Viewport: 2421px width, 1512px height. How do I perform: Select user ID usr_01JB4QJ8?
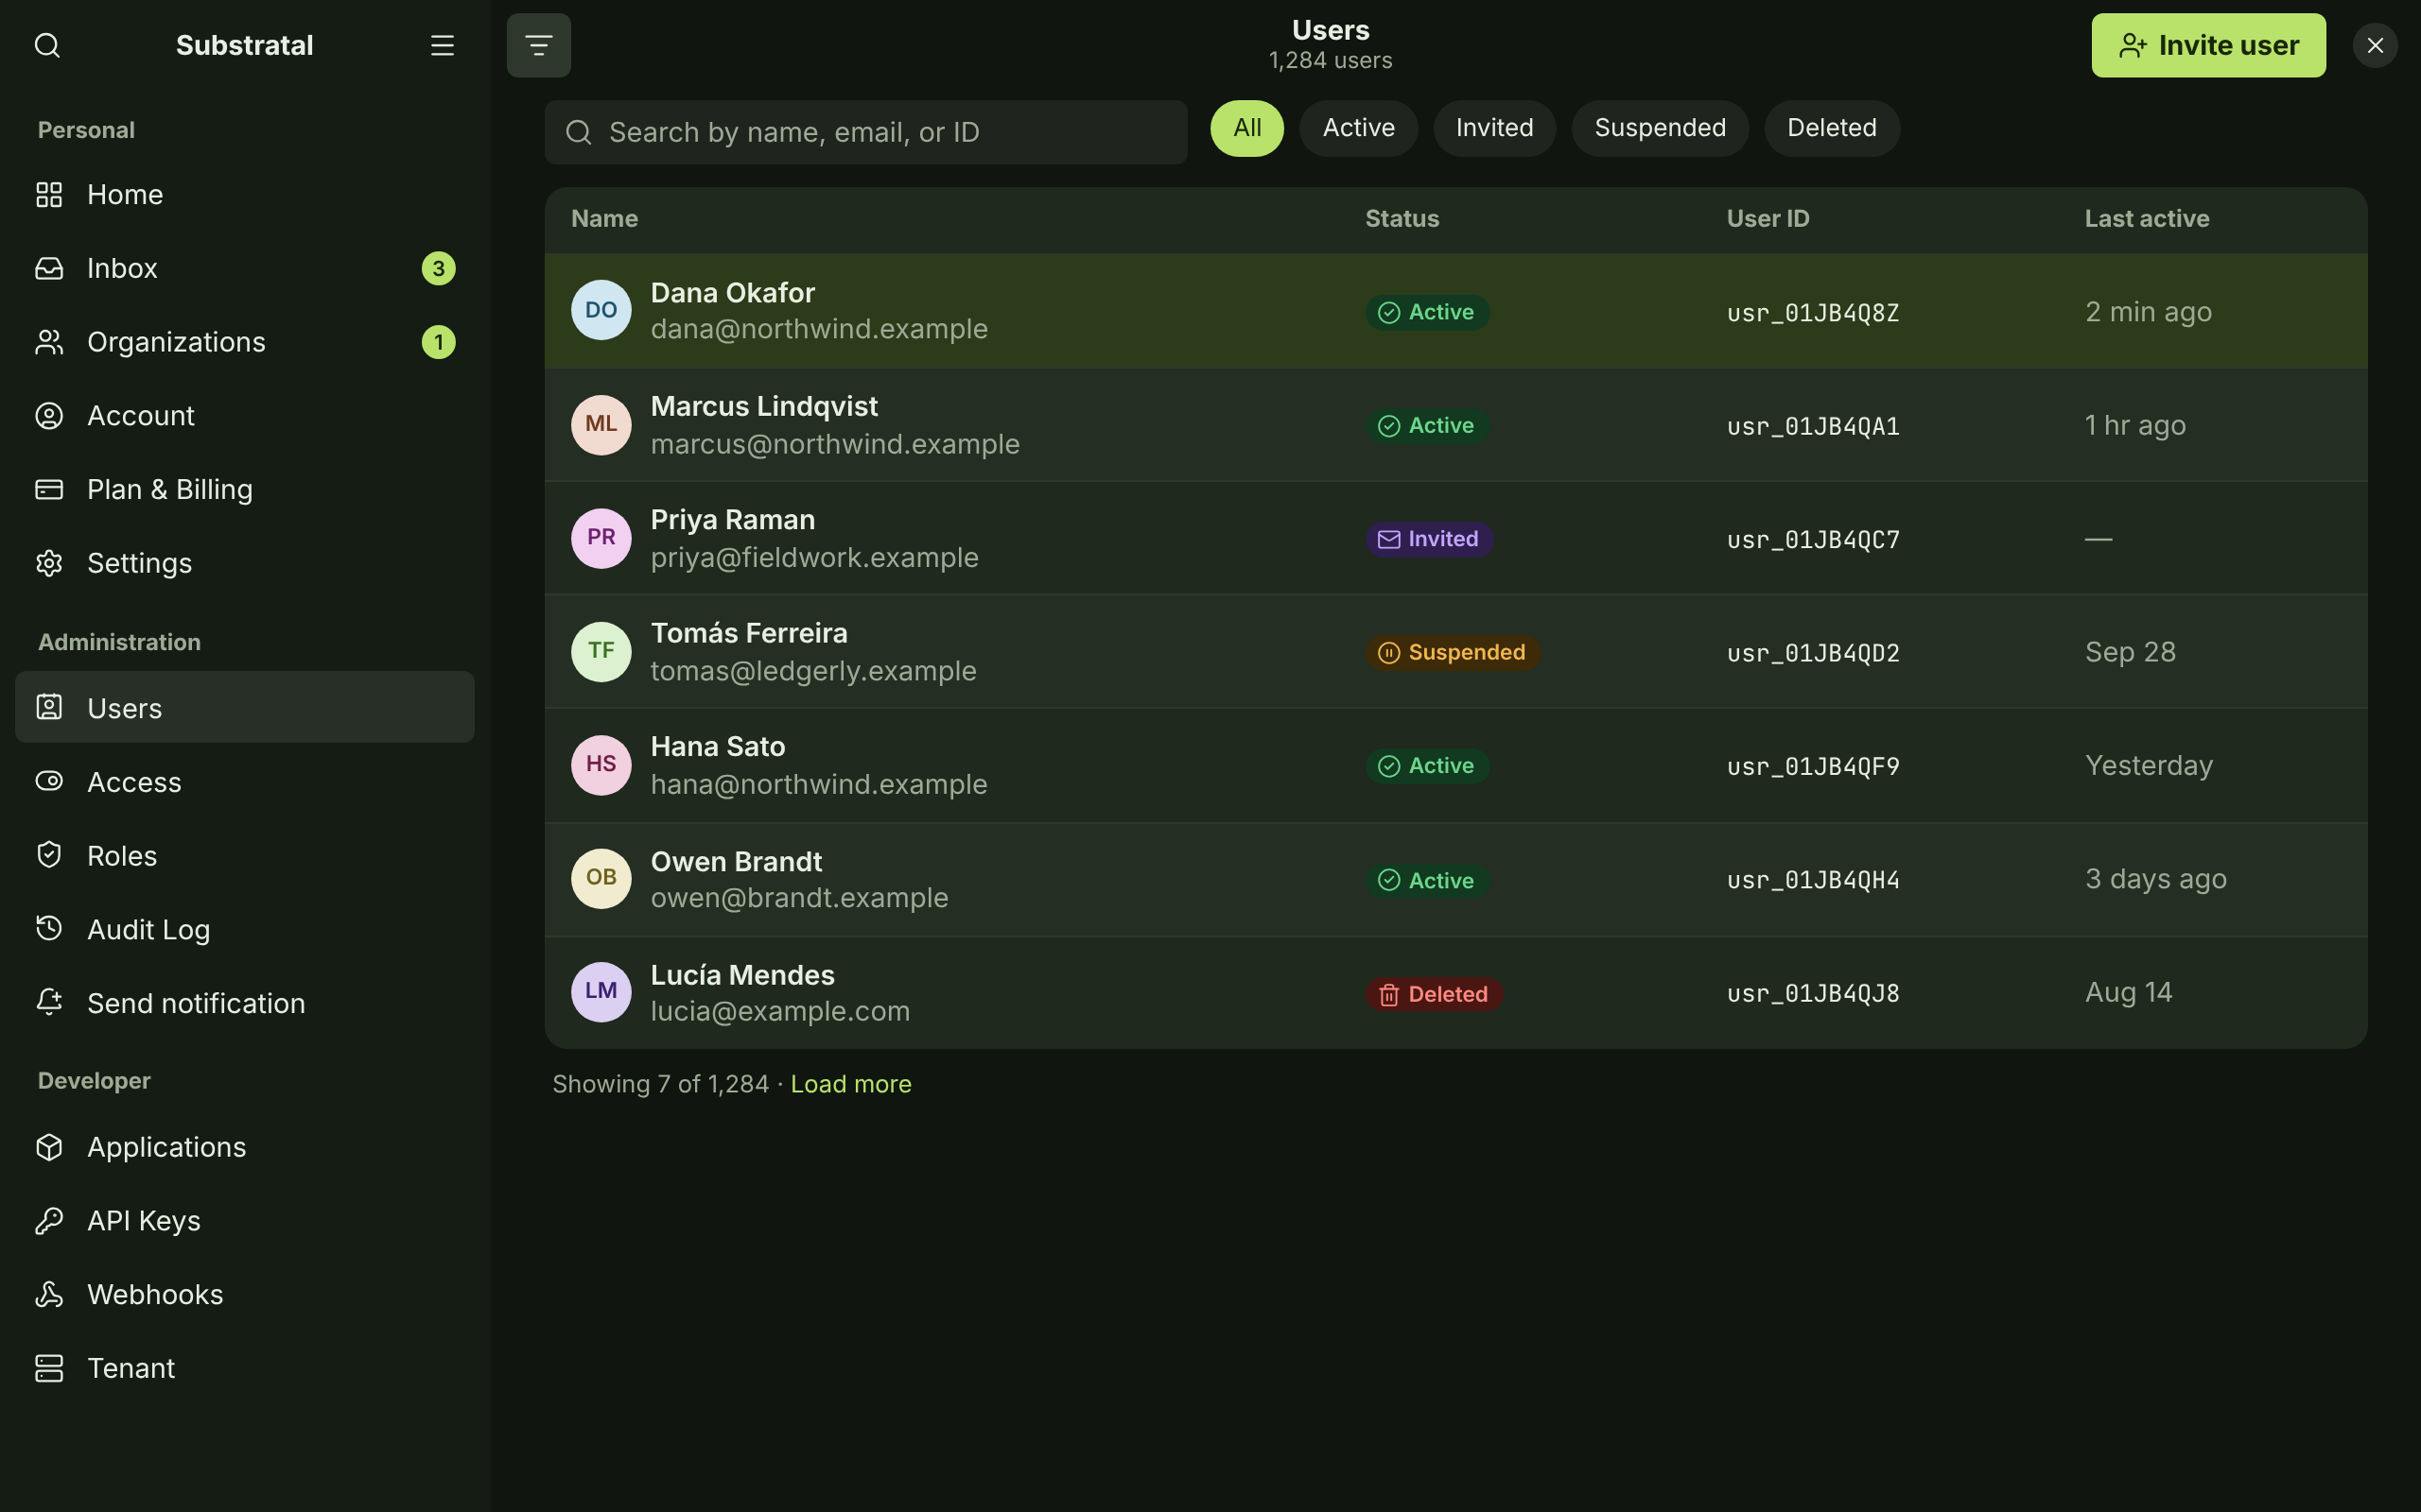1813,994
